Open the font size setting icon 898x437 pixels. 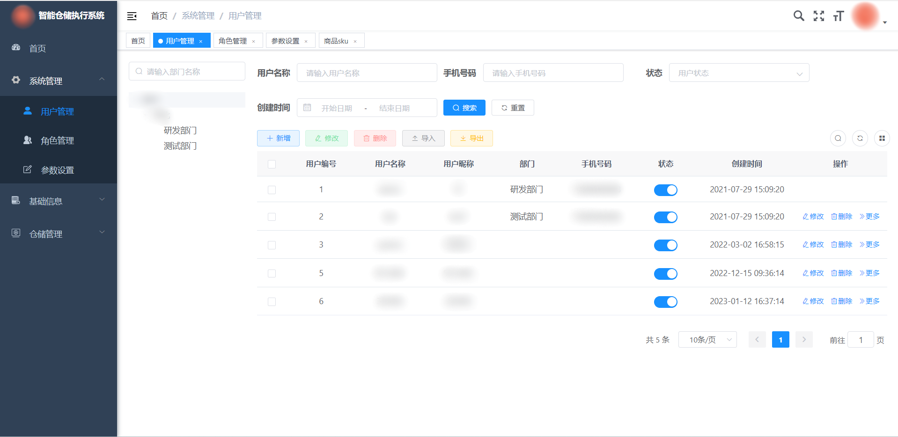point(839,16)
